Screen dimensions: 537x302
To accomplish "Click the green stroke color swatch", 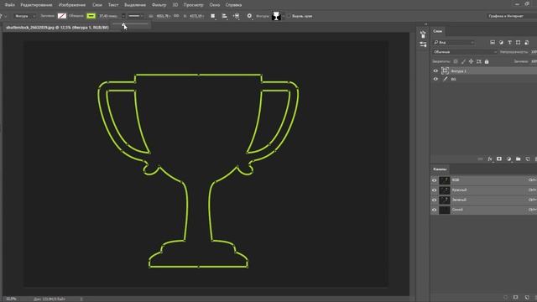I will (91, 16).
